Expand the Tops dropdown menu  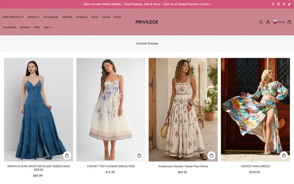point(48,27)
